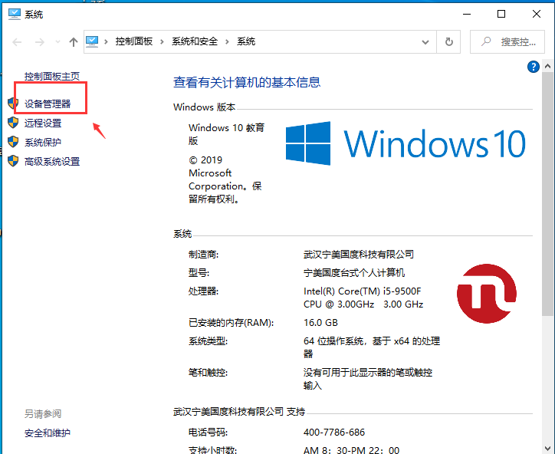This screenshot has height=454, width=555.
Task: Click the Windows 10 logo image
Action: coord(406,143)
